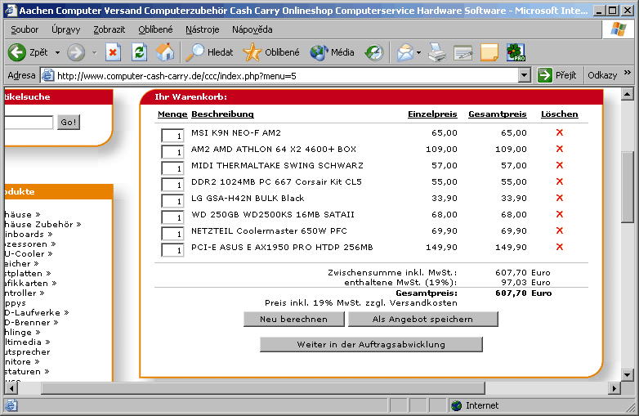Expand the Mail button dropdown arrow
The image size is (639, 416).
418,52
